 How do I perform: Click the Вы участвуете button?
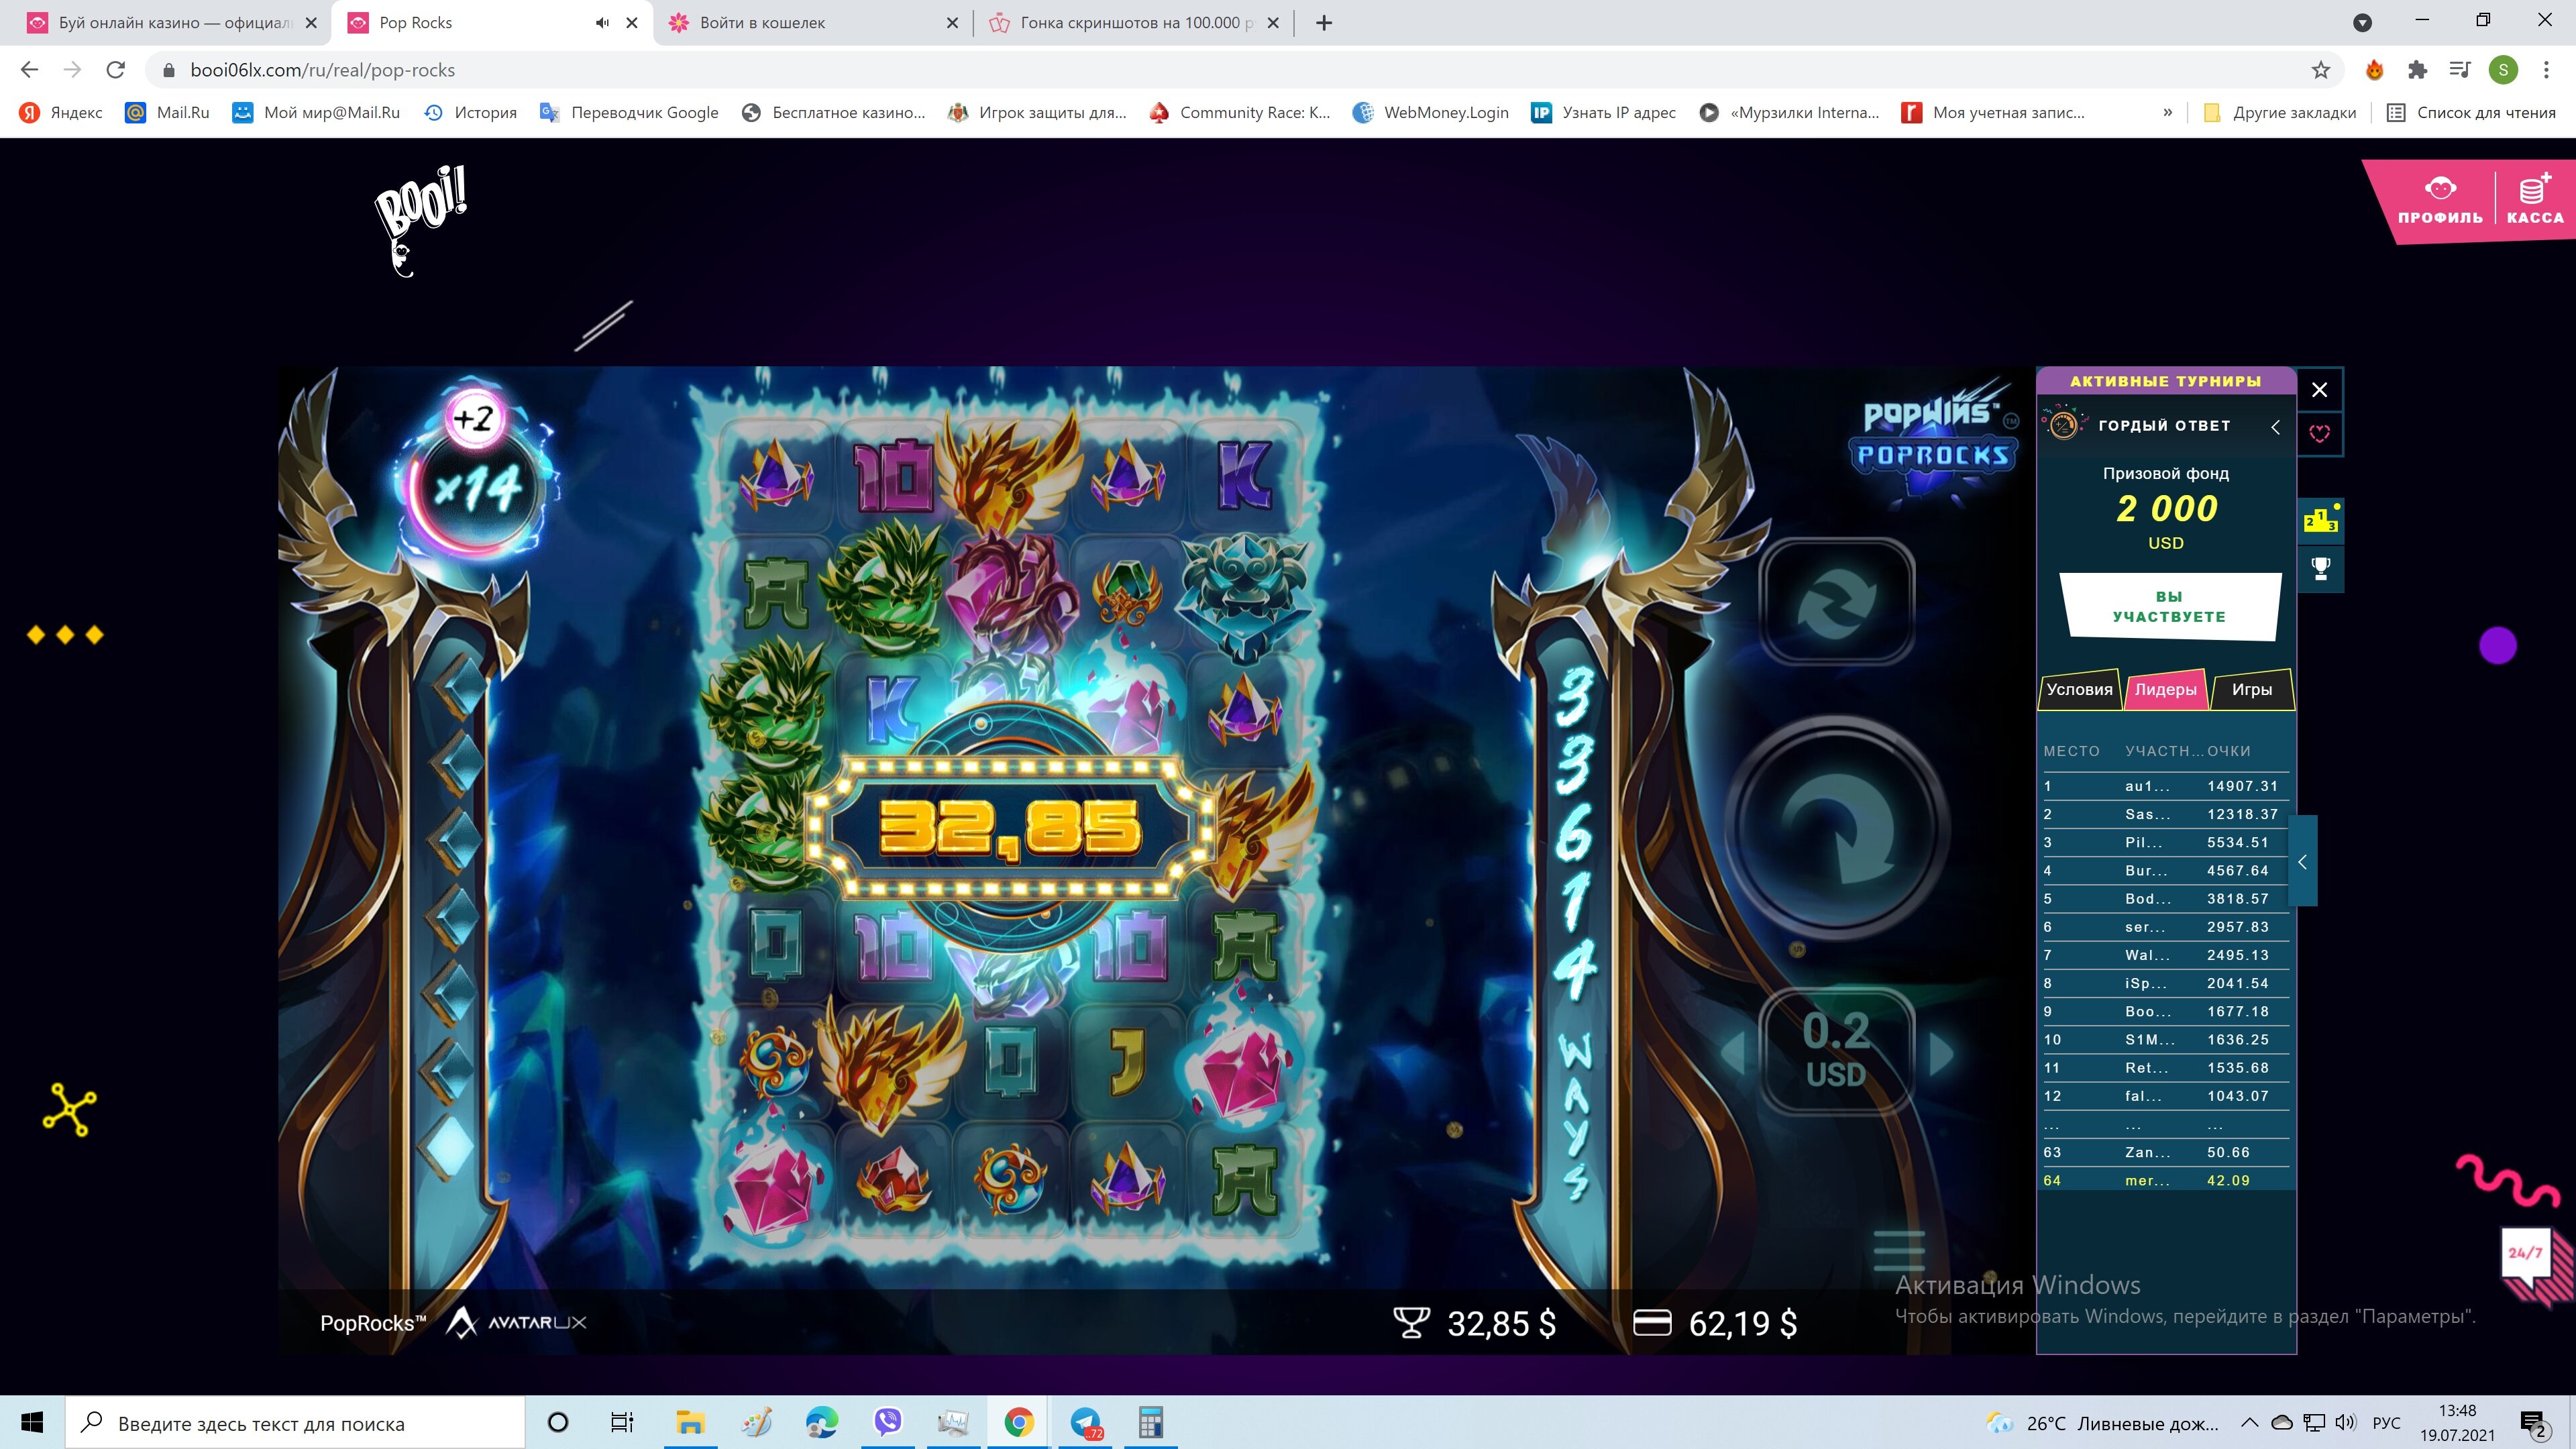(2169, 607)
